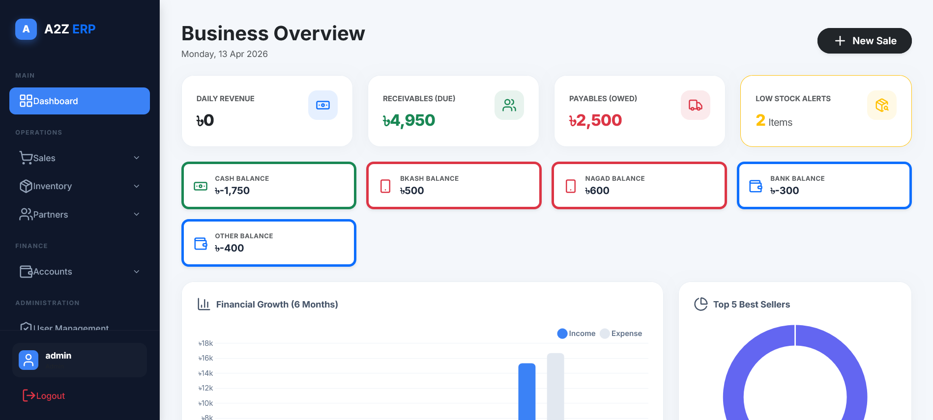Screen dimensions: 933x420
Task: Click the plus icon on New Sale
Action: [x=840, y=41]
